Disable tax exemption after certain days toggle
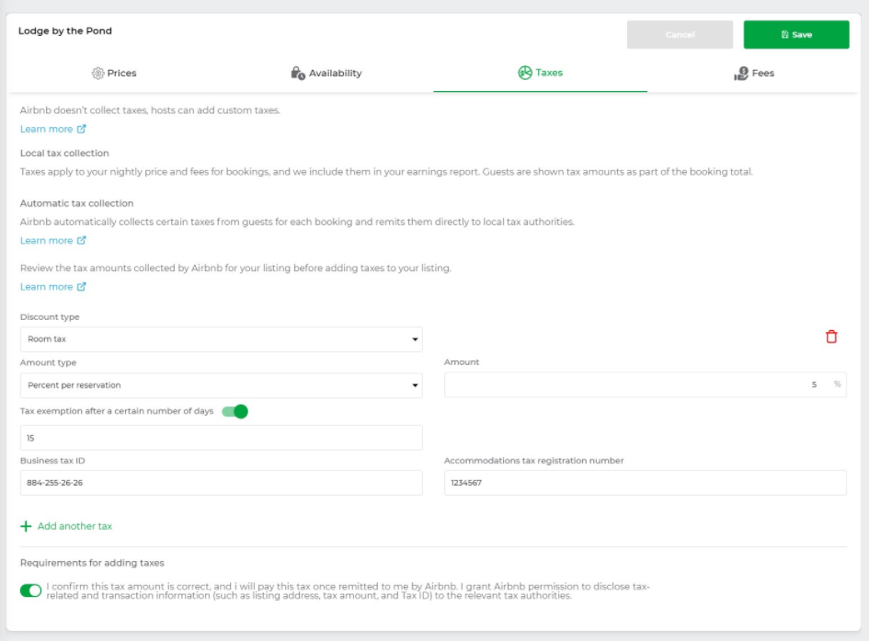 [x=235, y=412]
